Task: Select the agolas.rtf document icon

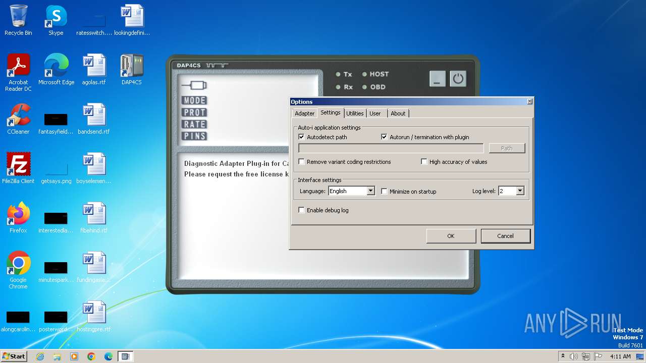Action: coord(94,70)
